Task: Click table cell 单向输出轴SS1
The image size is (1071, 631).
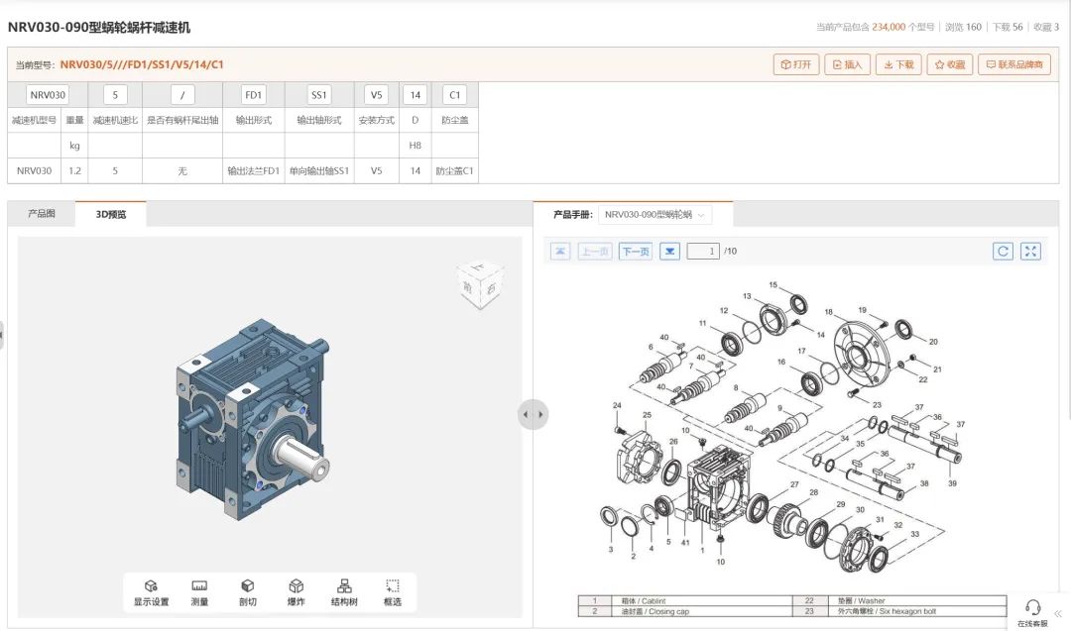Action: coord(319,170)
